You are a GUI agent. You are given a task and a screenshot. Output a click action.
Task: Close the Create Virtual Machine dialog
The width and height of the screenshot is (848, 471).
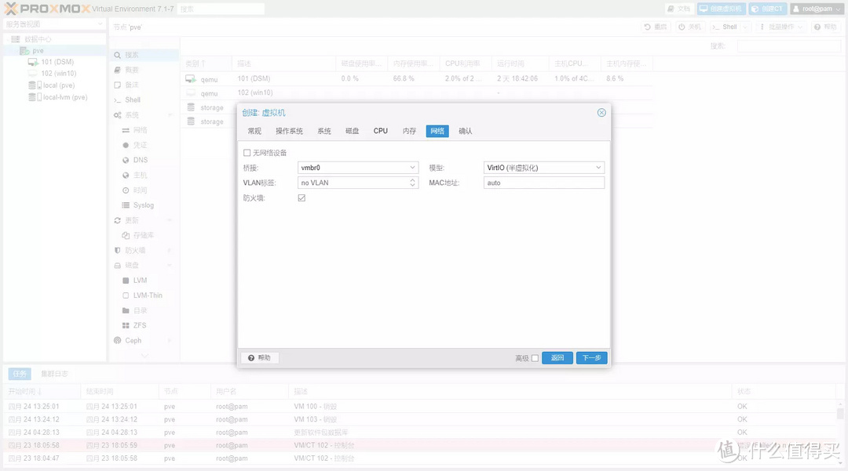click(601, 113)
